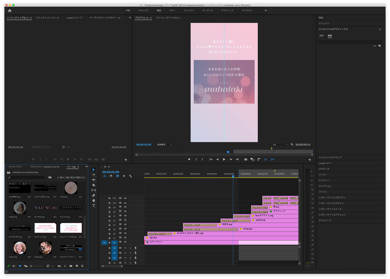The height and width of the screenshot is (279, 390).
Task: Select the Track Select Forward tool
Action: pyautogui.click(x=94, y=175)
